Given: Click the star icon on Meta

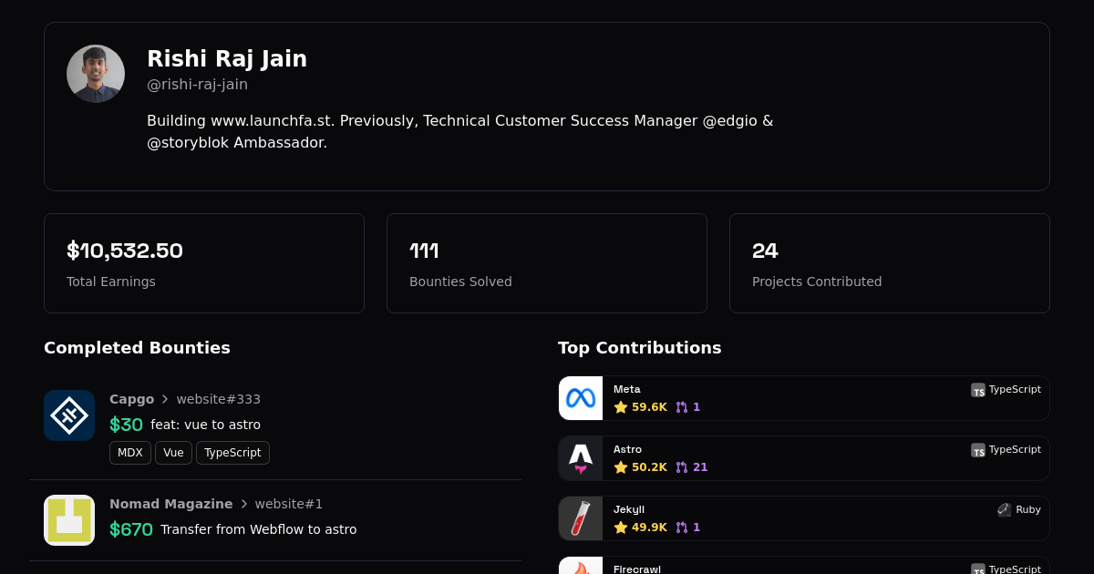Looking at the screenshot, I should coord(621,407).
